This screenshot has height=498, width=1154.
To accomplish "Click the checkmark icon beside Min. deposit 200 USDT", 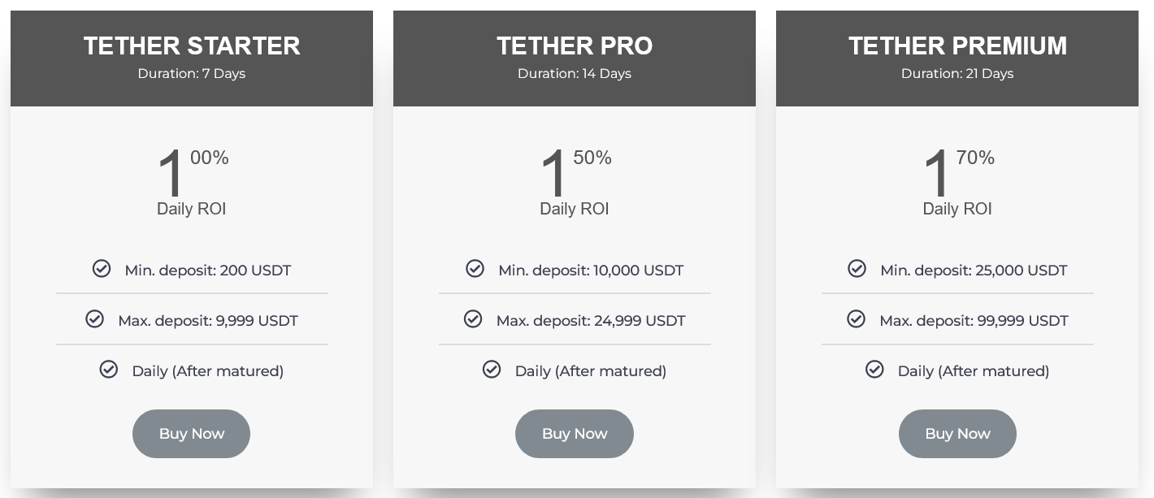I will pos(102,269).
